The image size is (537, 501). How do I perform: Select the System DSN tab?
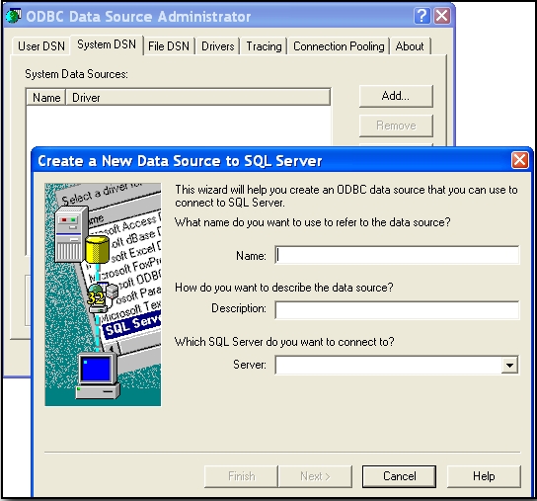107,44
